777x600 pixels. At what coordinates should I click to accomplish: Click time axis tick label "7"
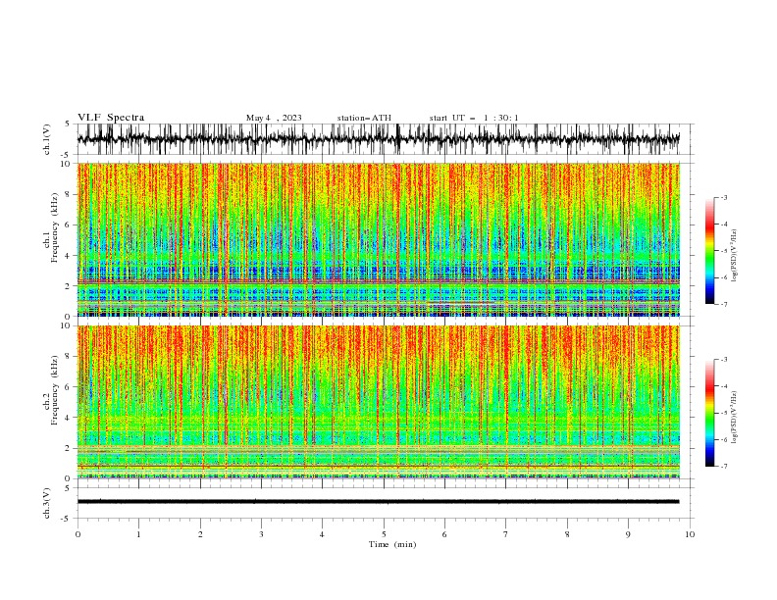coord(506,534)
